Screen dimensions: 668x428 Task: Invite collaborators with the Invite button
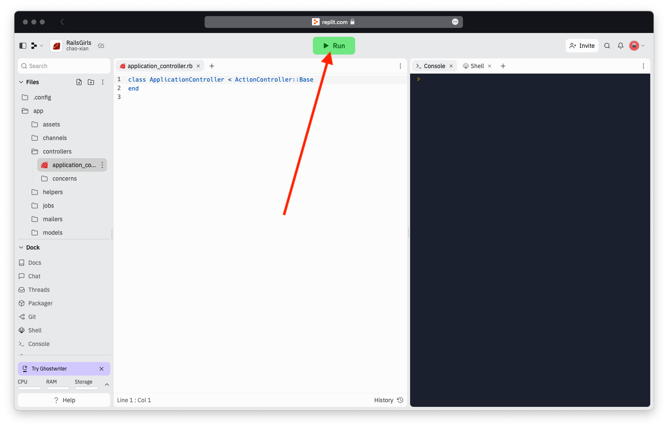(582, 46)
